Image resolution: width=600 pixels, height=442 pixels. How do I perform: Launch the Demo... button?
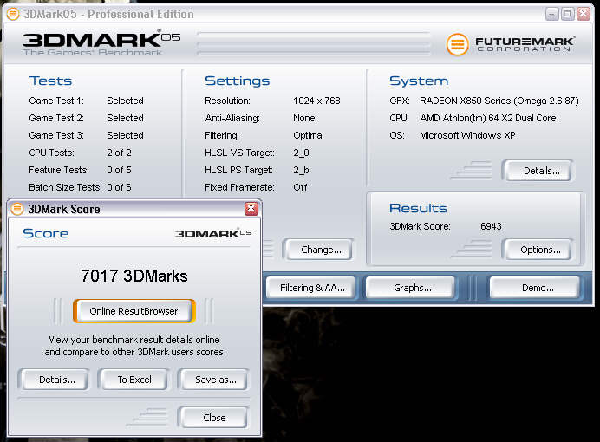click(x=535, y=288)
